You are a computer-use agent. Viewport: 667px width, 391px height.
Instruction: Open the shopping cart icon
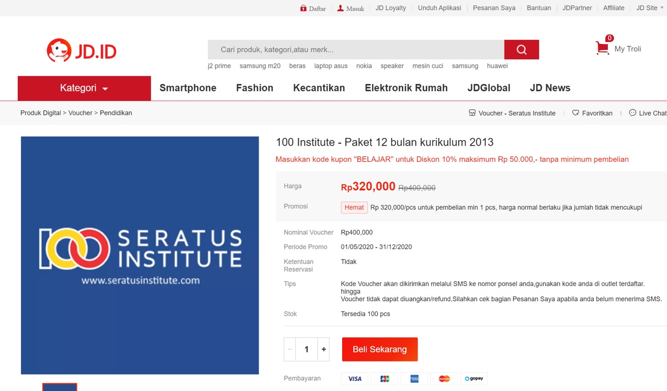[x=602, y=48]
